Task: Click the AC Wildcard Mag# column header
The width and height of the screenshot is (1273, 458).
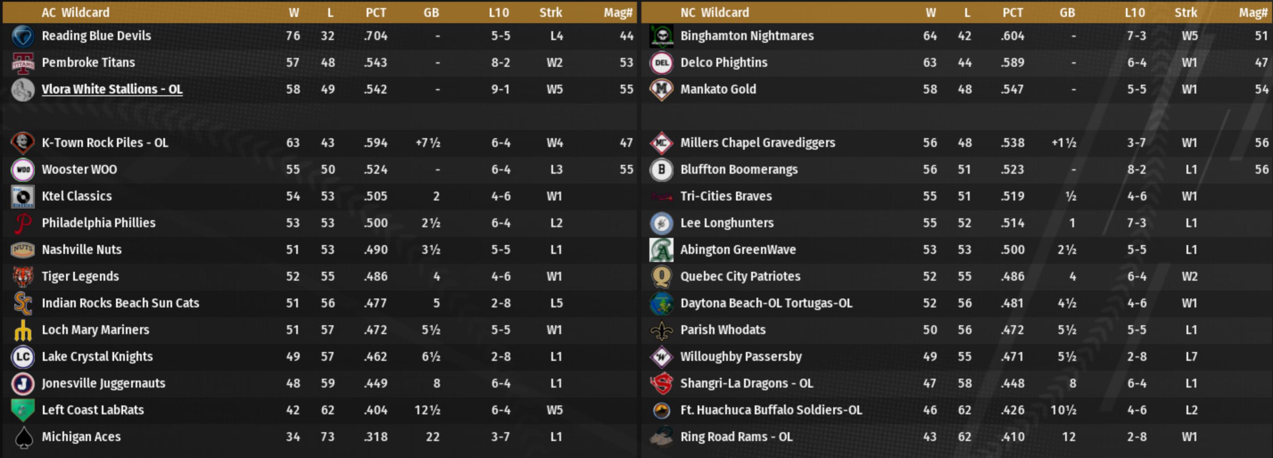Action: coord(618,12)
